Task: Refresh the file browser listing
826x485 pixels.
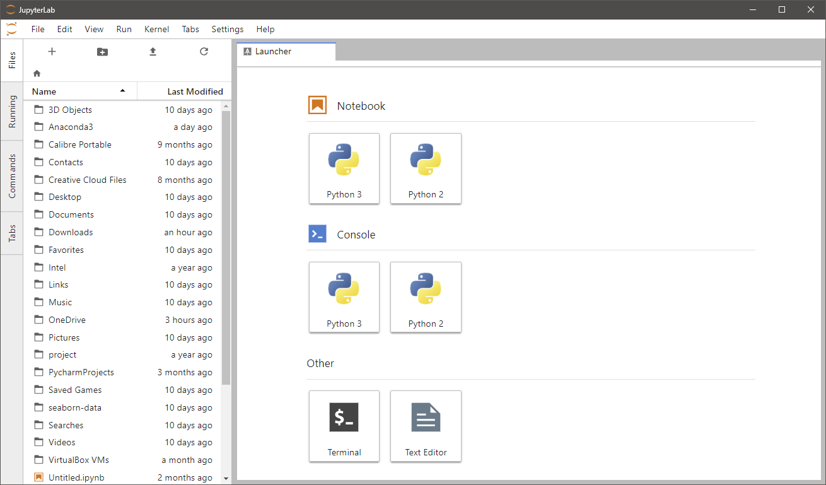Action: coord(204,52)
